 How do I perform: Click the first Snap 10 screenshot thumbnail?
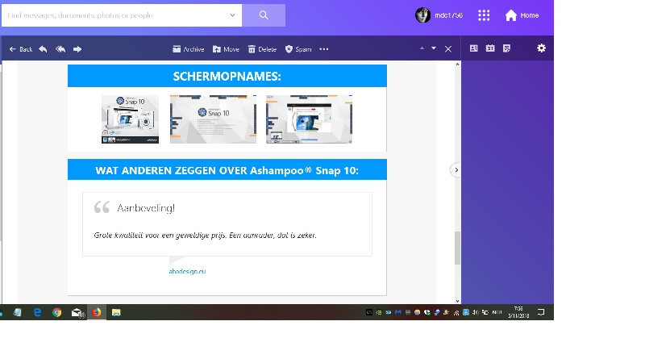tap(130, 119)
